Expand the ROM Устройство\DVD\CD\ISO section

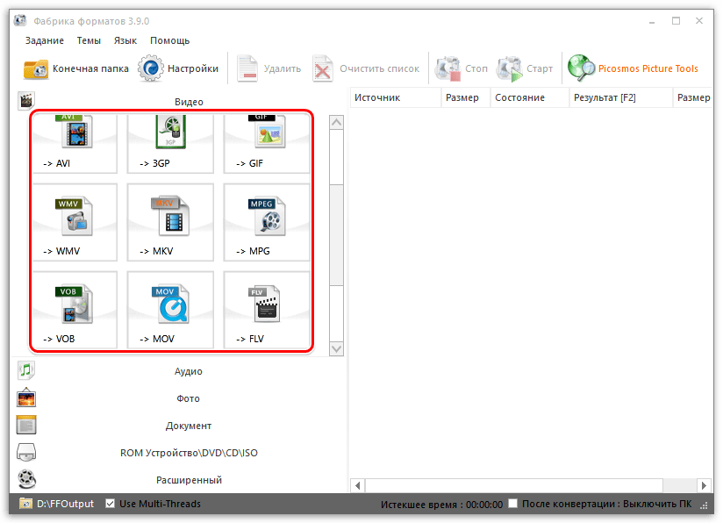[188, 453]
